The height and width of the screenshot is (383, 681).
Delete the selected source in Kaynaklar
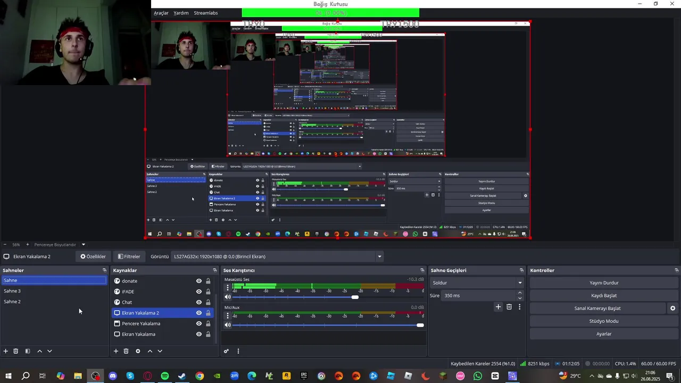point(126,351)
